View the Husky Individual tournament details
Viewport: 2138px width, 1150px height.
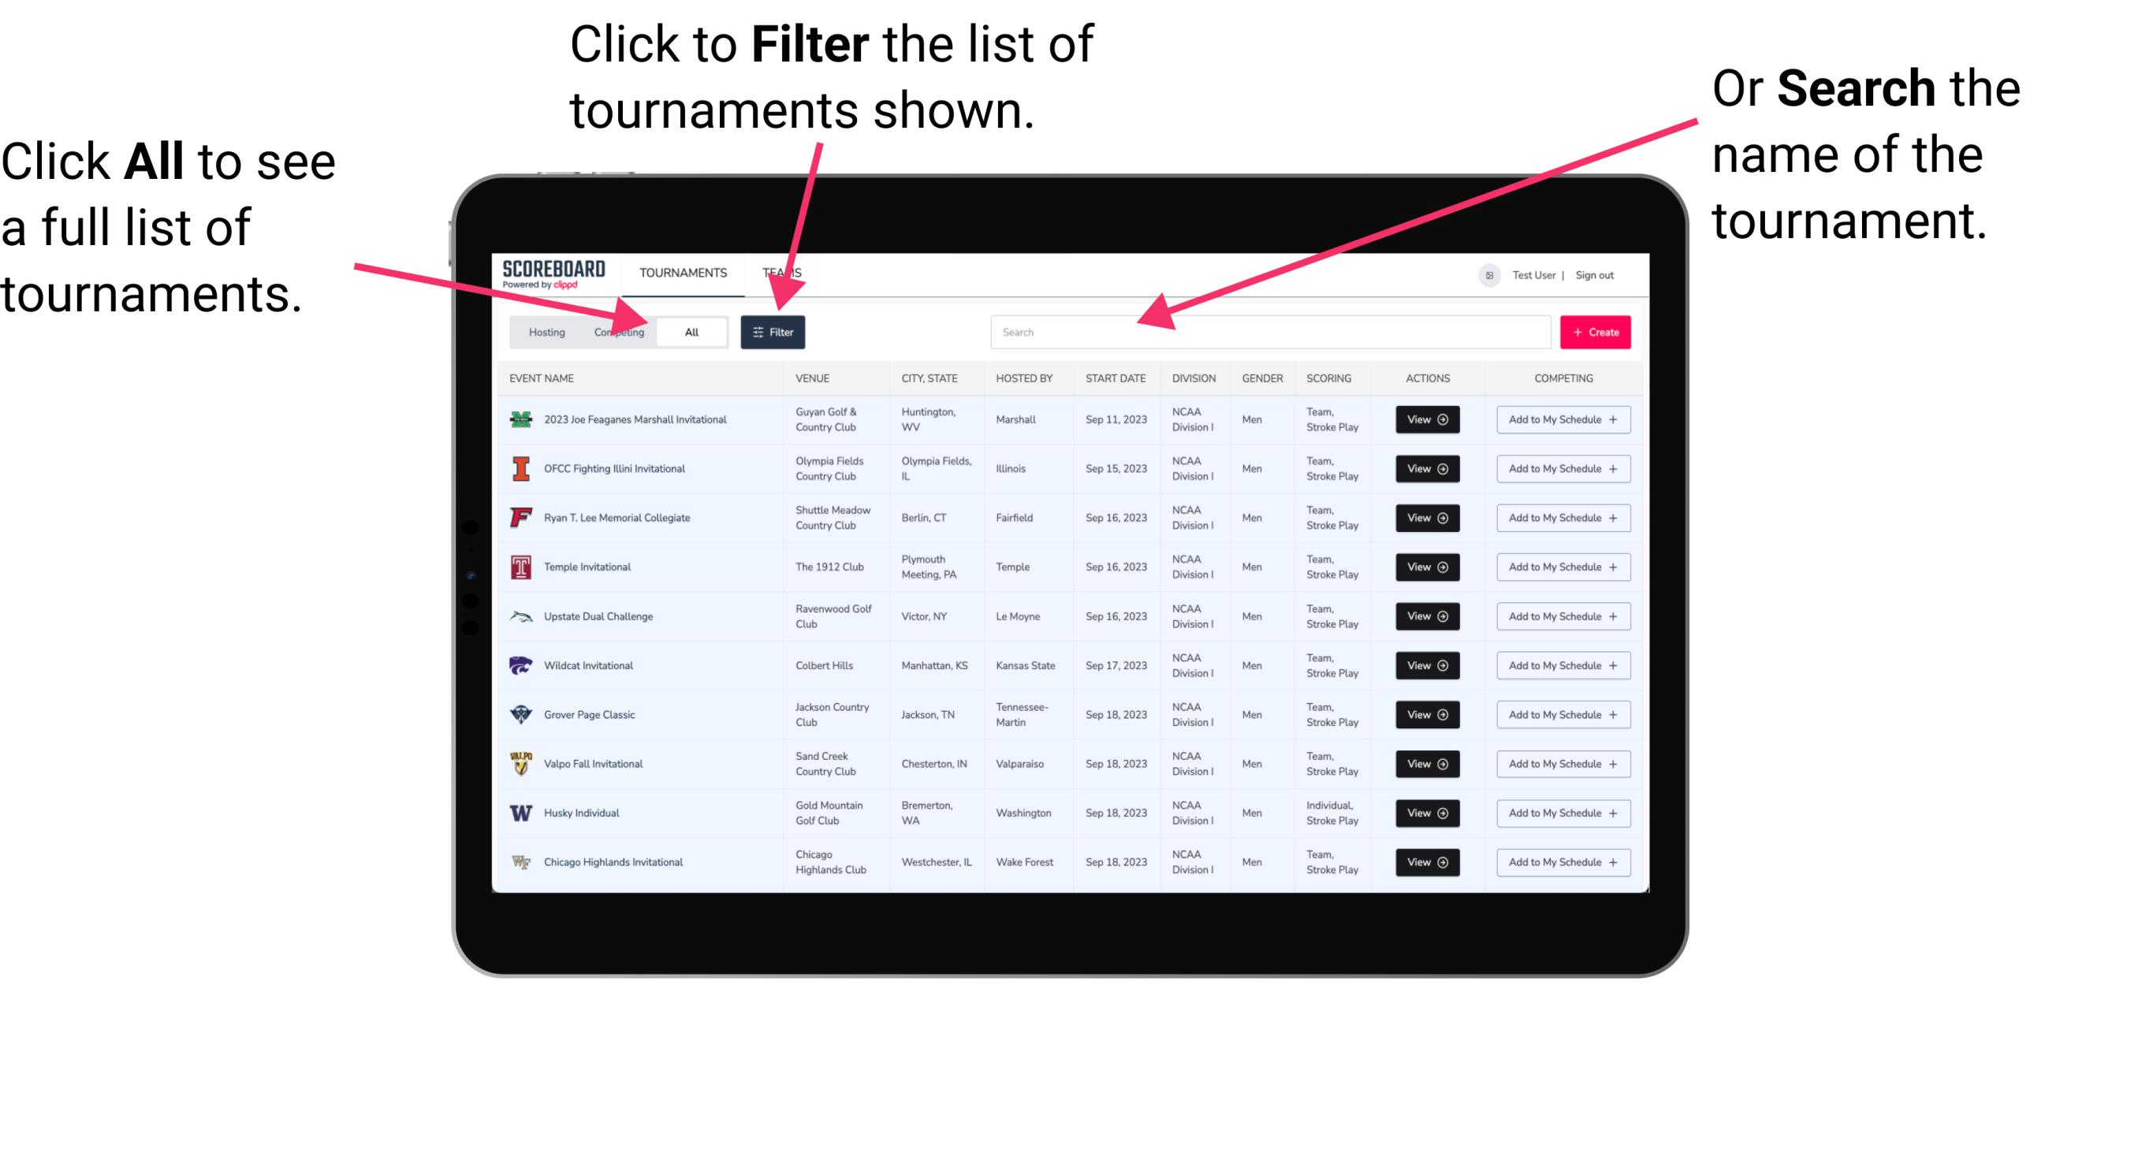click(x=1427, y=813)
